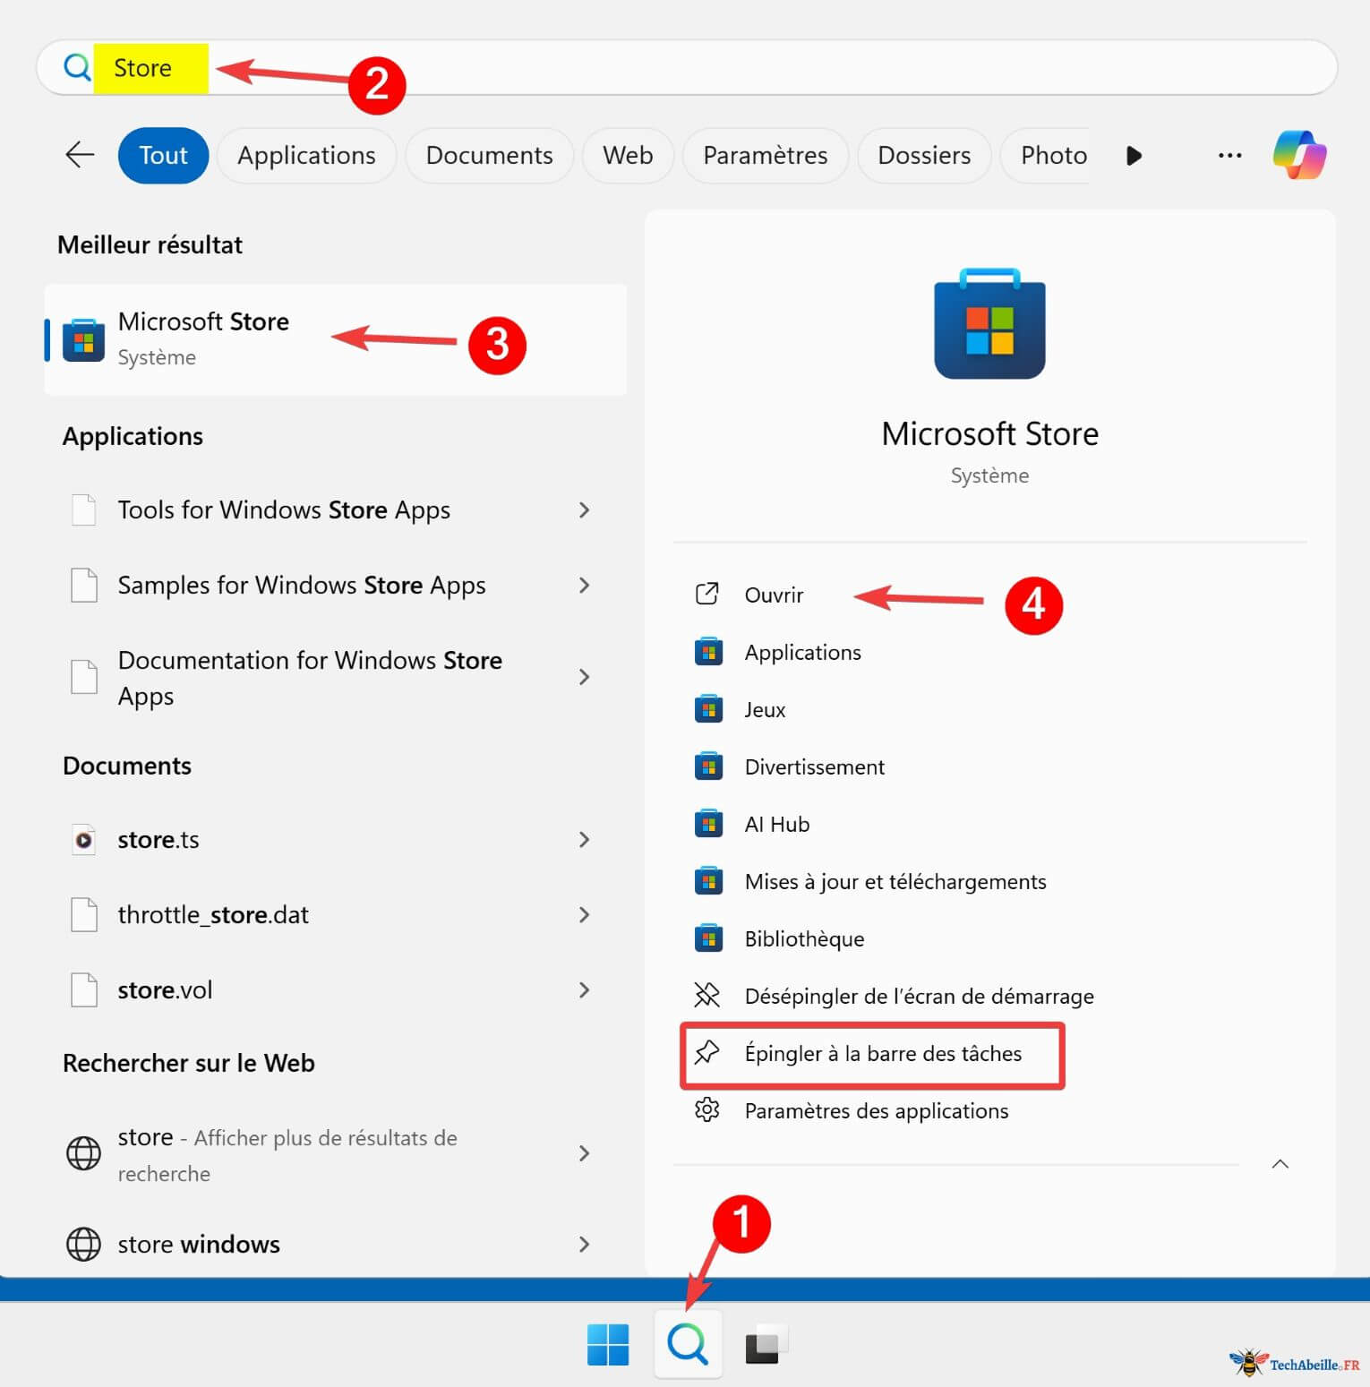
Task: Collapse the actions list with up chevron
Action: (1280, 1163)
